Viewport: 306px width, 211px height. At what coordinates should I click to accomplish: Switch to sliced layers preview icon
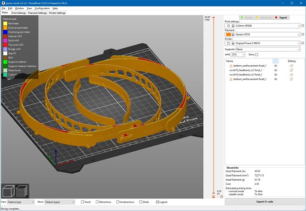[x=21, y=191]
